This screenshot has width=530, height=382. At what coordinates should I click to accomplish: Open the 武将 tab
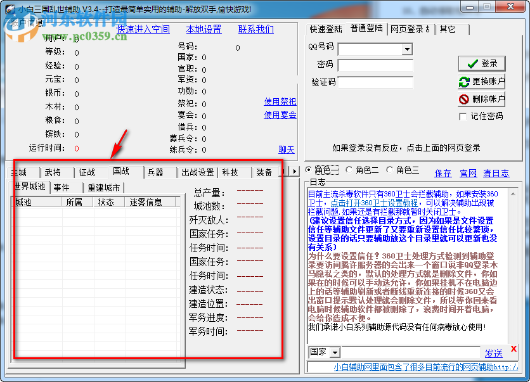(57, 172)
